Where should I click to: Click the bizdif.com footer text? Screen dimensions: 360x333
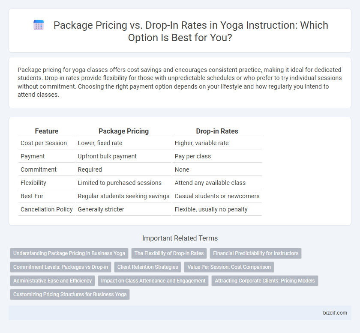335,313
